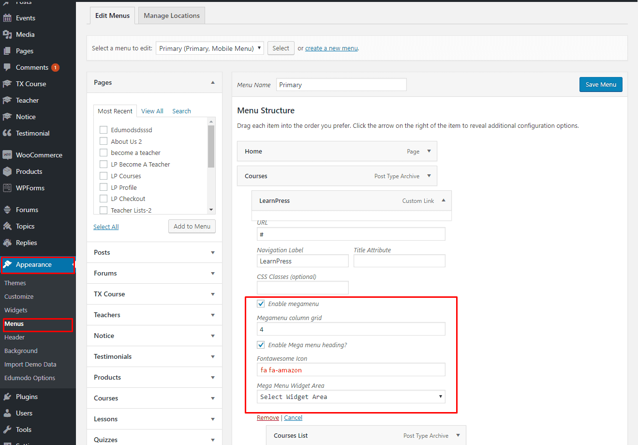638x445 pixels.
Task: Collapse the LearnPress menu item settings
Action: (444, 200)
